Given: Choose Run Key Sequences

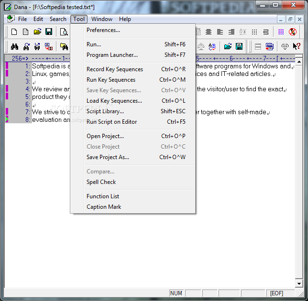Looking at the screenshot, I should (x=133, y=80).
